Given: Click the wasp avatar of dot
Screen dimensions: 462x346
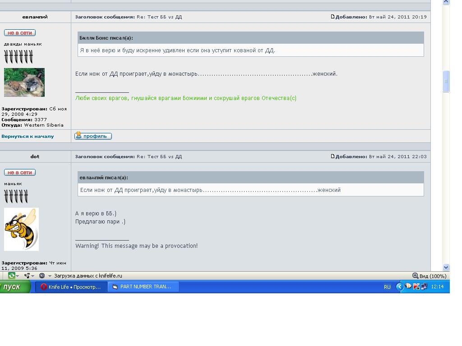Looking at the screenshot, I should (x=21, y=229).
